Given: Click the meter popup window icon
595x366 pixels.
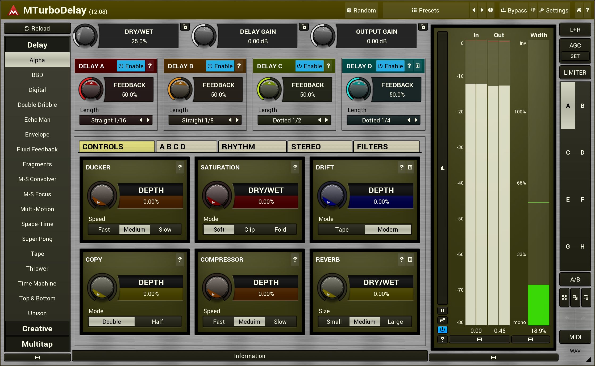Looking at the screenshot, I should (442, 320).
